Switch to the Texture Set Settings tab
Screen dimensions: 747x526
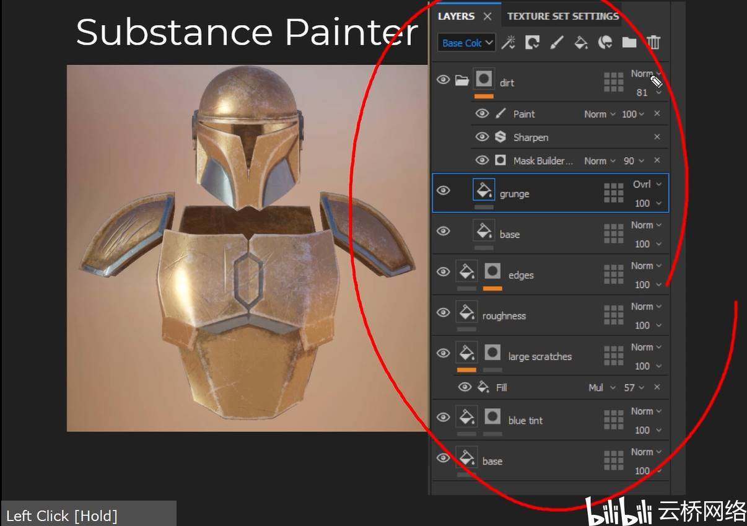(563, 16)
